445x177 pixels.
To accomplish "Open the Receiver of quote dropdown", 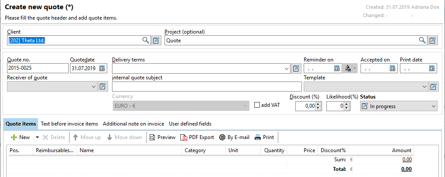I will 94,87.
